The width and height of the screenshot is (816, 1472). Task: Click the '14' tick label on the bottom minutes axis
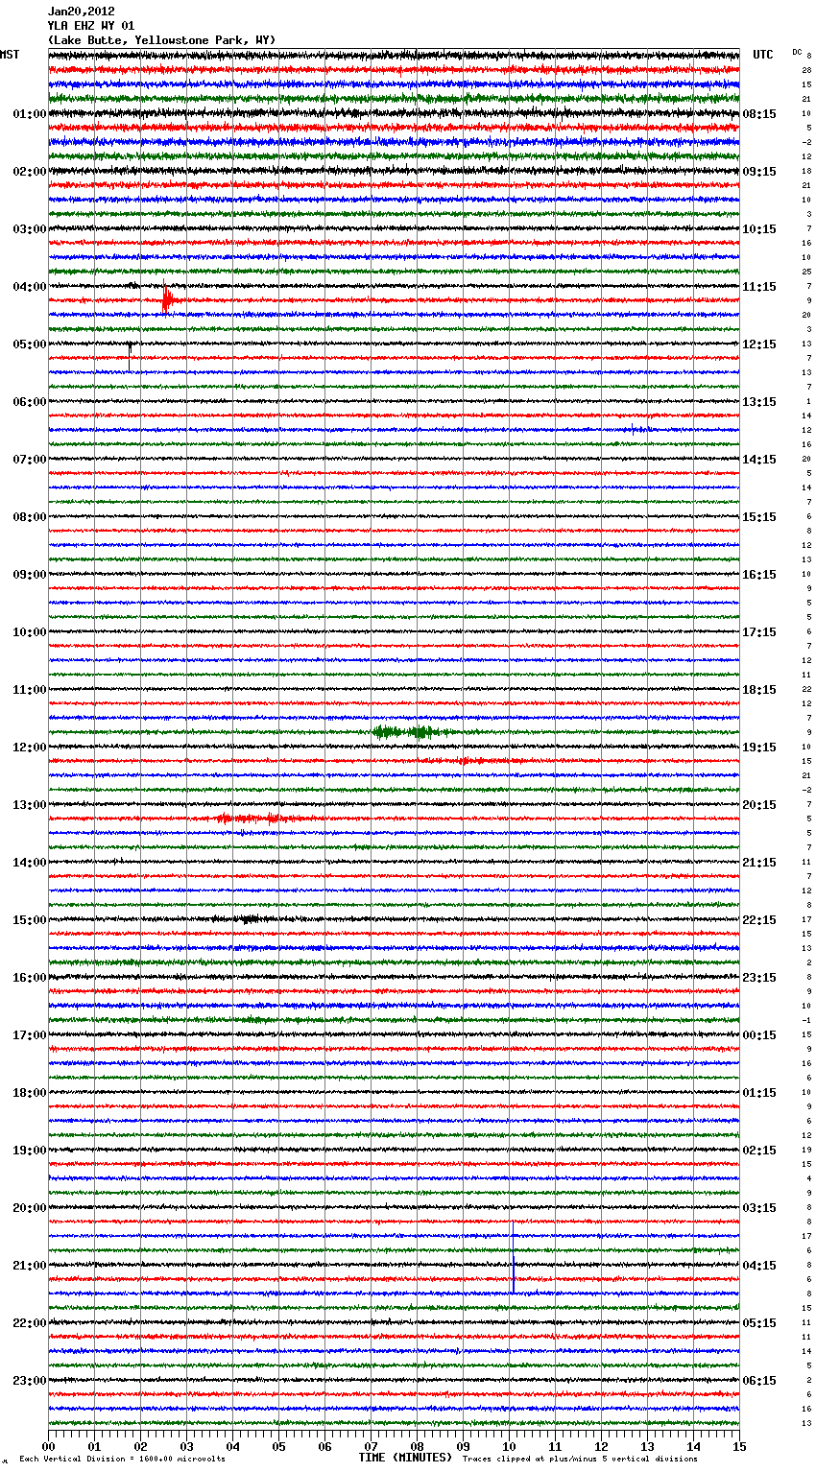coord(693,1446)
